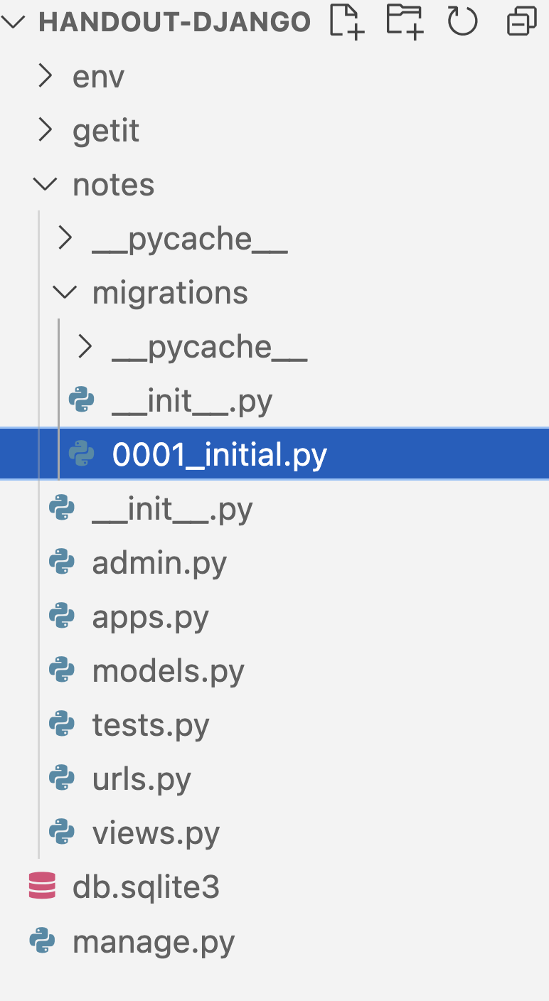This screenshot has height=1001, width=549.
Task: Expand __pycache__ inside migrations
Action: (85, 346)
